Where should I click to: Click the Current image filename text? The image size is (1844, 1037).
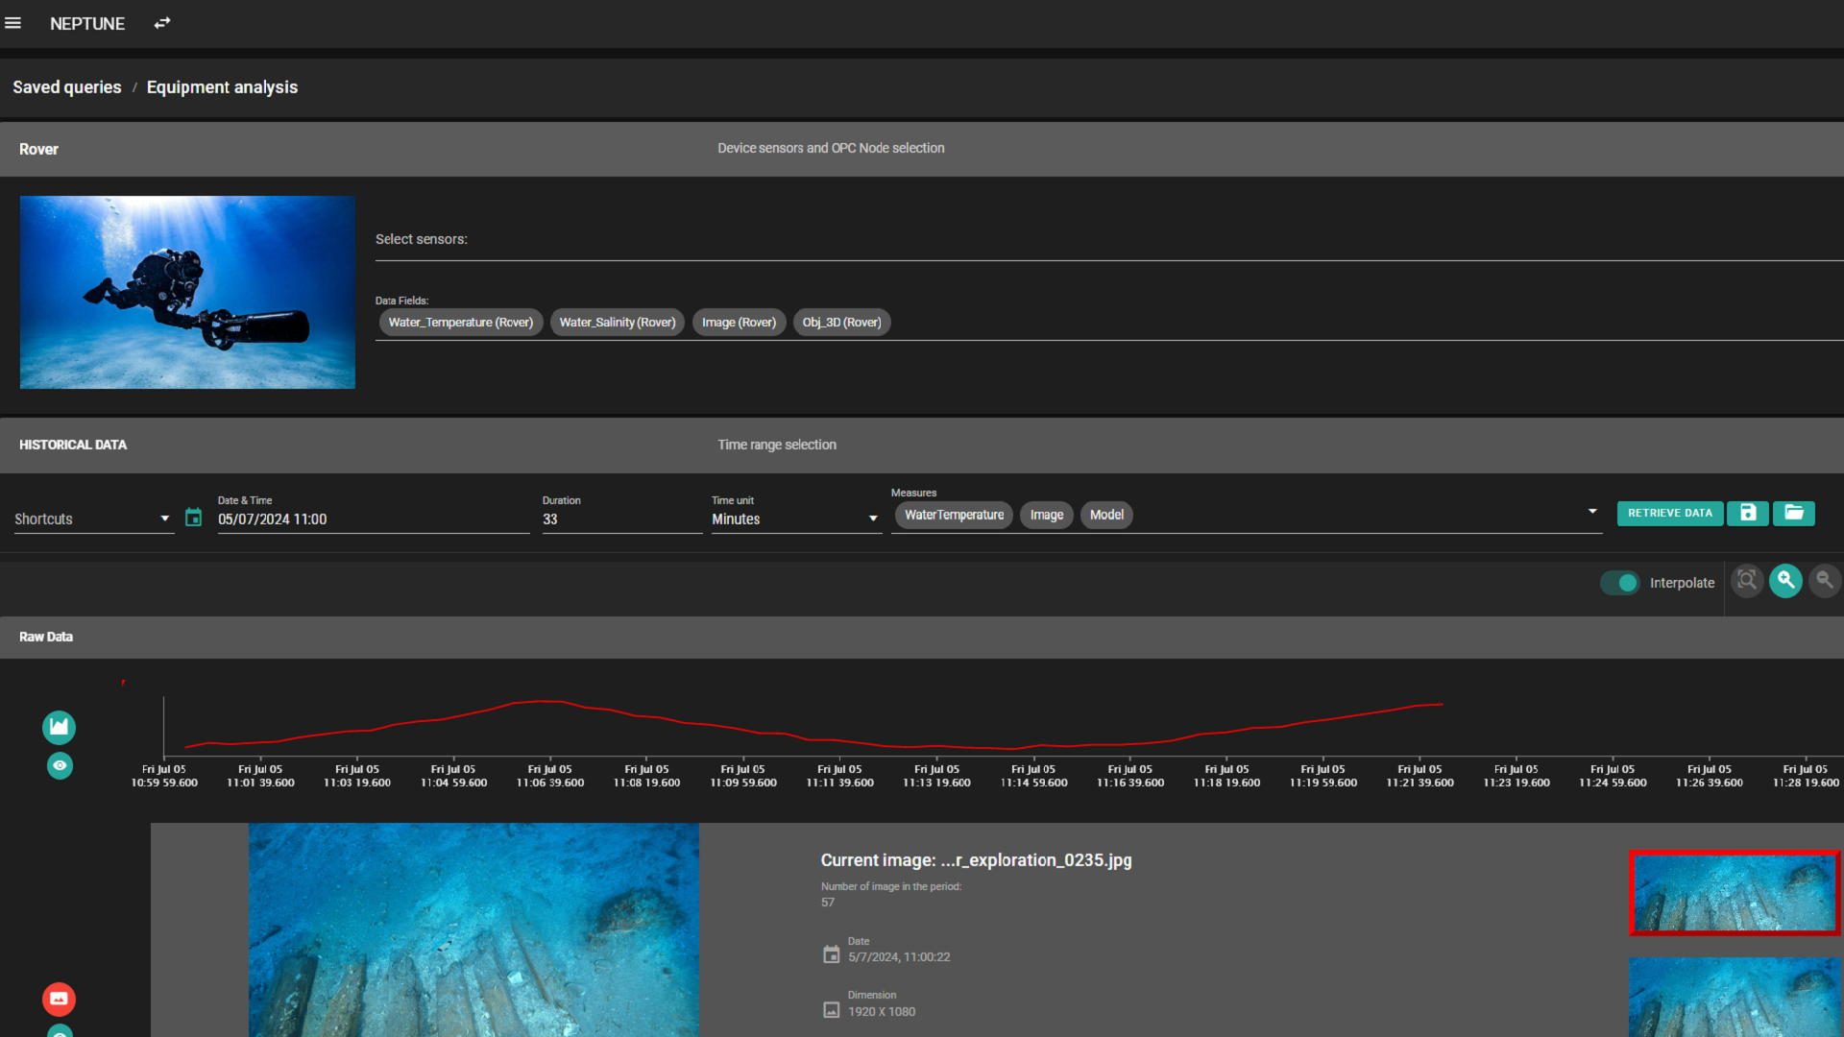click(x=976, y=860)
